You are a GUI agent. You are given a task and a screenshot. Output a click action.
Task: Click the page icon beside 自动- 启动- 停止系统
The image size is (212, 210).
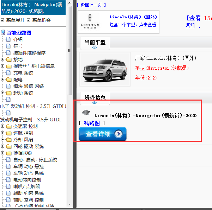tap(8, 160)
